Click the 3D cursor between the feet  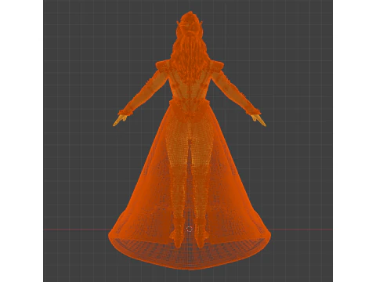[190, 229]
